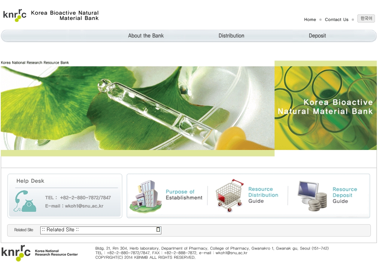
Task: Open the Deposit menu
Action: click(x=317, y=36)
